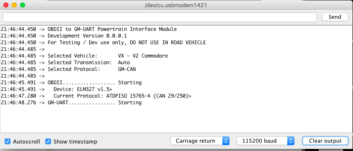Select the VX - VZ Commodore vehicle line
353x151 pixels.
click(85, 56)
